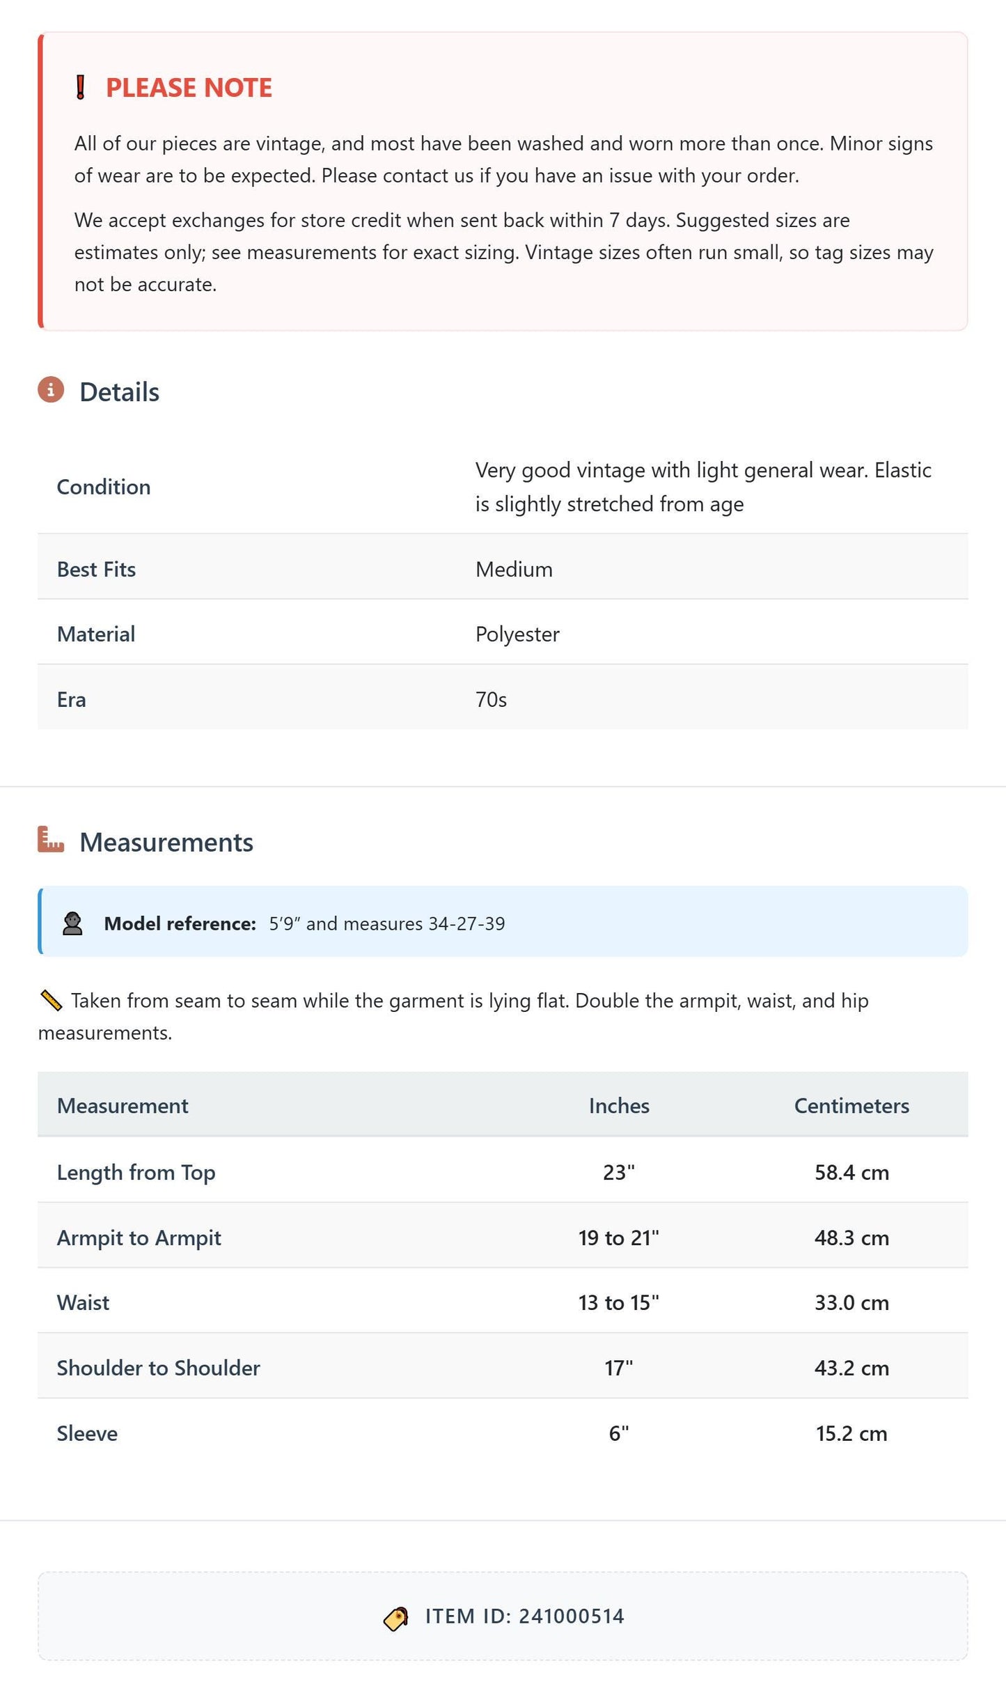Click the item ID price tag icon
1006x1693 pixels.
[x=396, y=1618]
